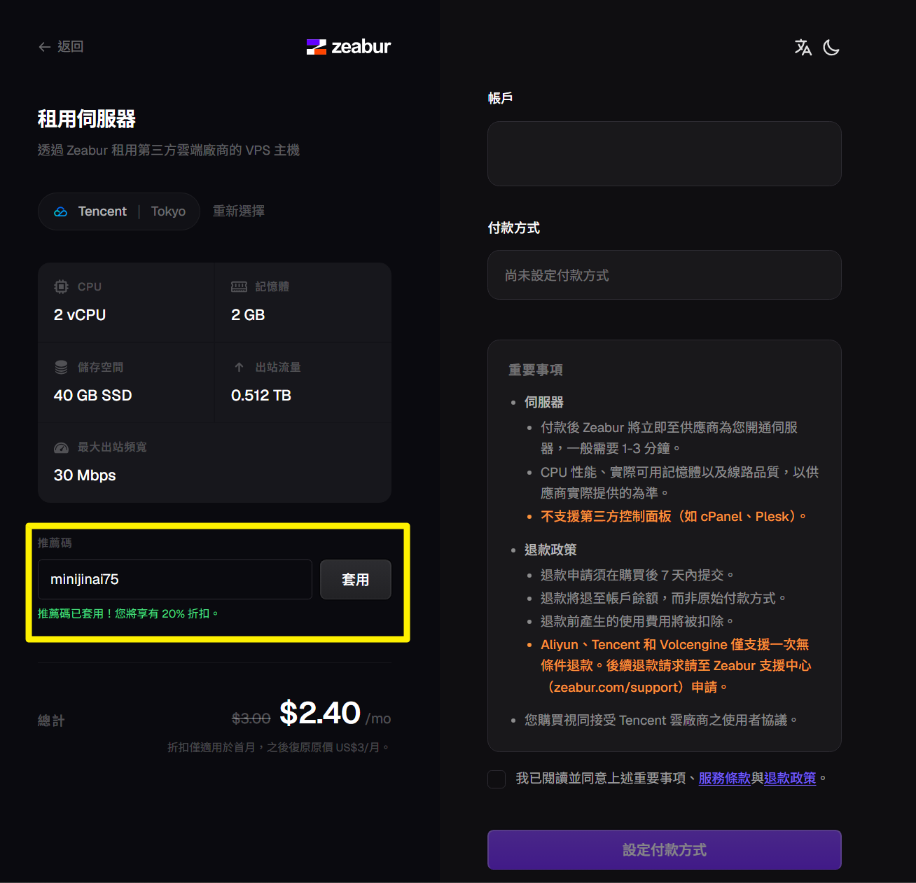This screenshot has height=883, width=916.
Task: Click the 2 GB memory value
Action: [248, 315]
